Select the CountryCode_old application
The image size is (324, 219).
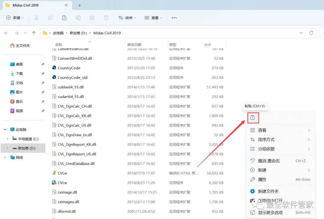pos(72,78)
